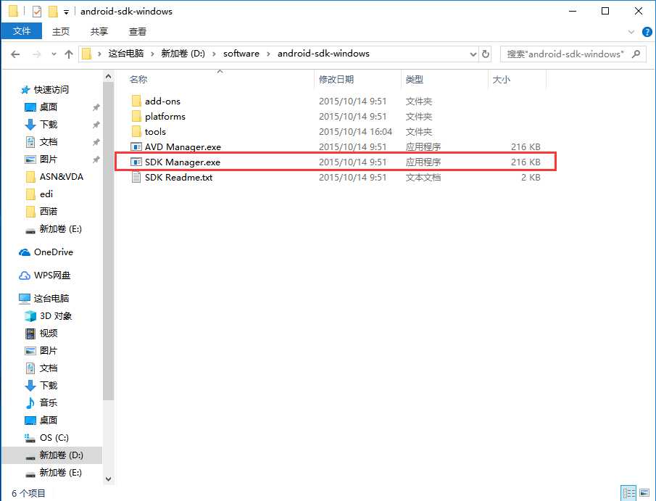Open recent locations dropdown arrow
The height and width of the screenshot is (501, 656).
tap(54, 54)
